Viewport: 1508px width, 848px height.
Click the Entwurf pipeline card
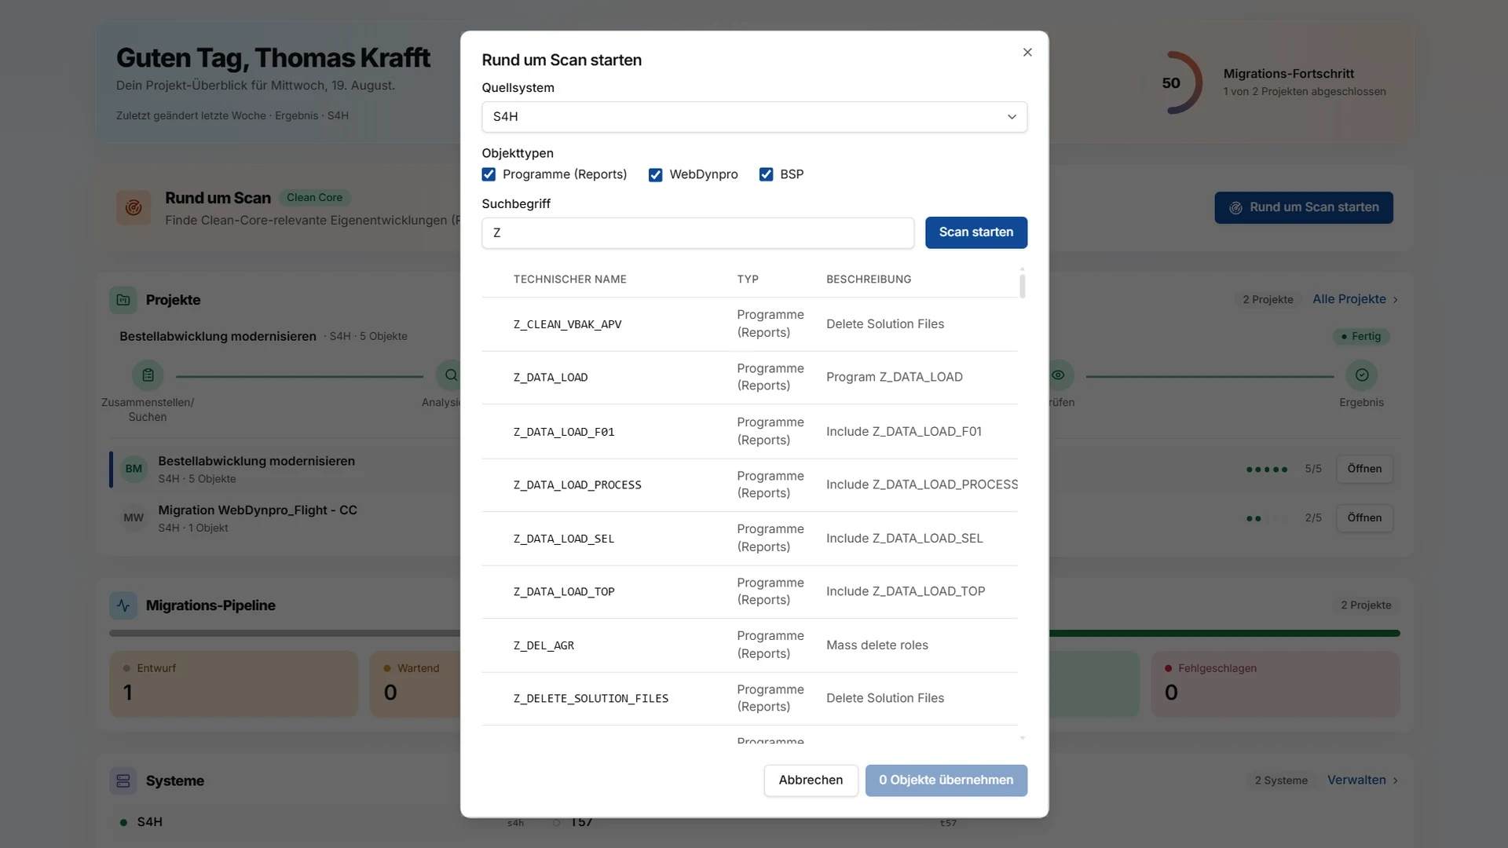233,684
